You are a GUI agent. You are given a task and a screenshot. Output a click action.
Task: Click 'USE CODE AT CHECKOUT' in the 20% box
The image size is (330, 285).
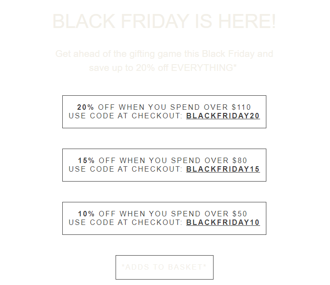[125, 116]
